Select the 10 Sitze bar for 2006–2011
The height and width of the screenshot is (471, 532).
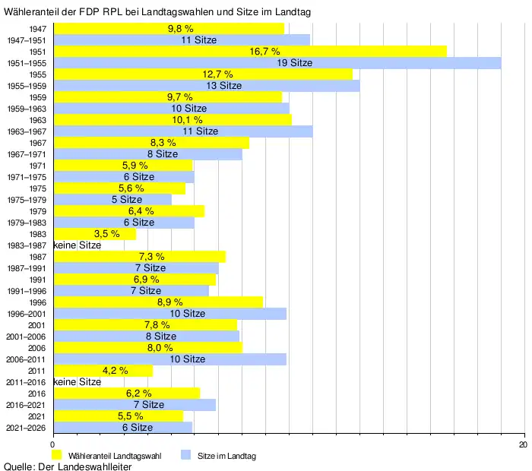(x=169, y=359)
